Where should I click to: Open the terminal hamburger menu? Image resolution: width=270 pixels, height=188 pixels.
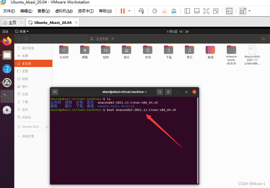(x=168, y=92)
